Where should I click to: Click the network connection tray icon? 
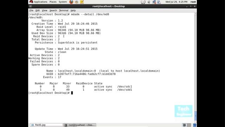tap(154, 2)
